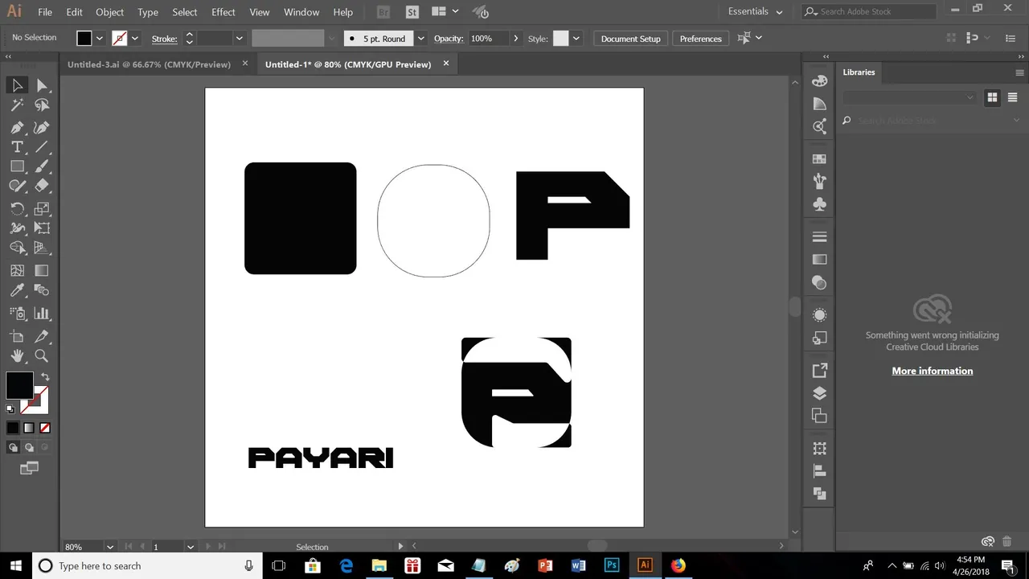Screen dimensions: 1029x579
Task: Open the fill color dropdown arrow
Action: coord(100,39)
